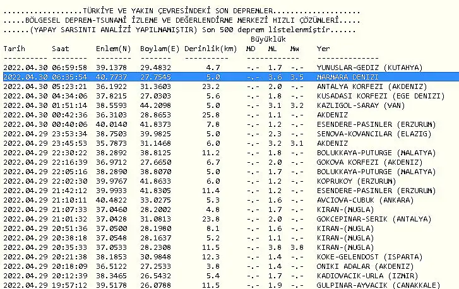Click the Derinlik(km) column header
The image size is (459, 289).
tap(210, 49)
